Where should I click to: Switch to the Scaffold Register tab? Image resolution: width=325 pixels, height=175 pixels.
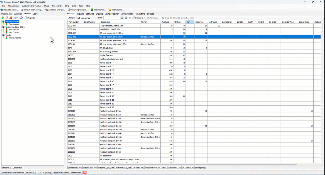tap(112, 14)
